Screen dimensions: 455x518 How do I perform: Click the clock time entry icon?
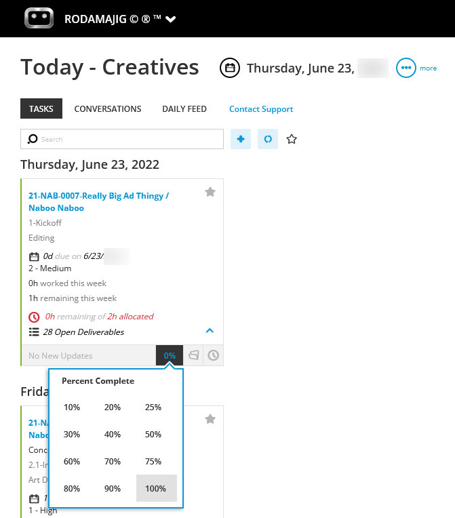(x=214, y=355)
